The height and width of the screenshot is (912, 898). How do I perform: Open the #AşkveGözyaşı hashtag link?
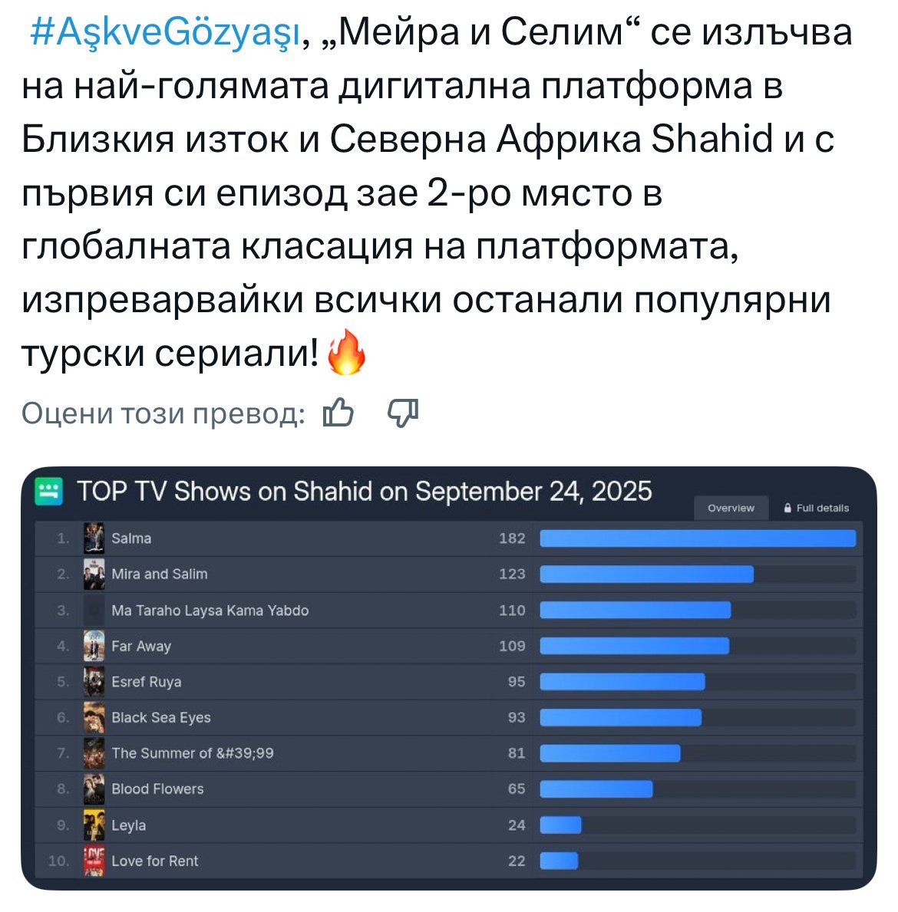[164, 33]
